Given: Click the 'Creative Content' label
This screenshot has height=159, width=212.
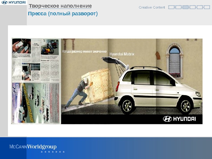Looking at the screenshot, I should pos(152,7).
